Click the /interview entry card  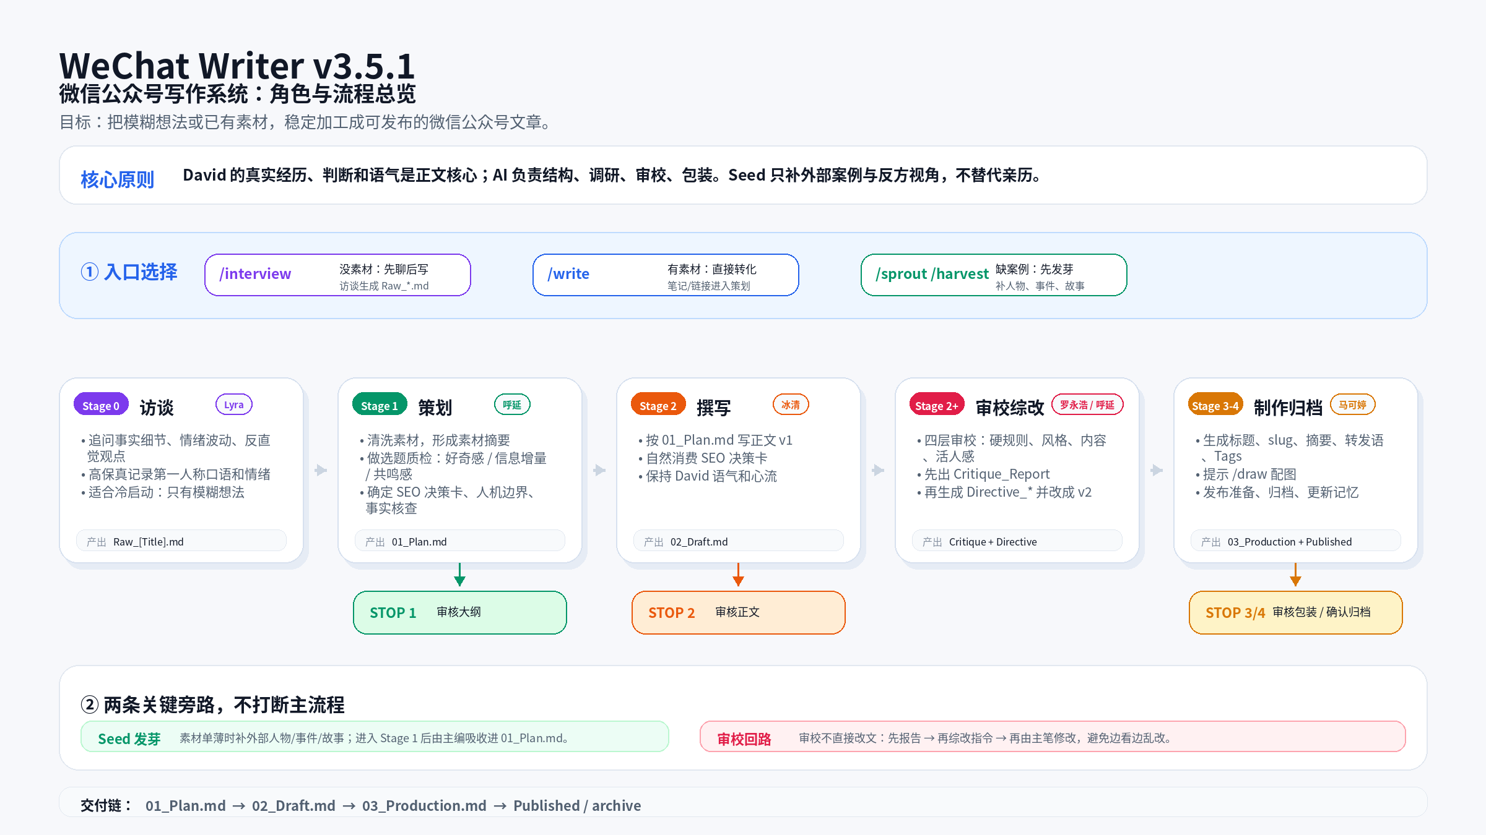point(337,275)
